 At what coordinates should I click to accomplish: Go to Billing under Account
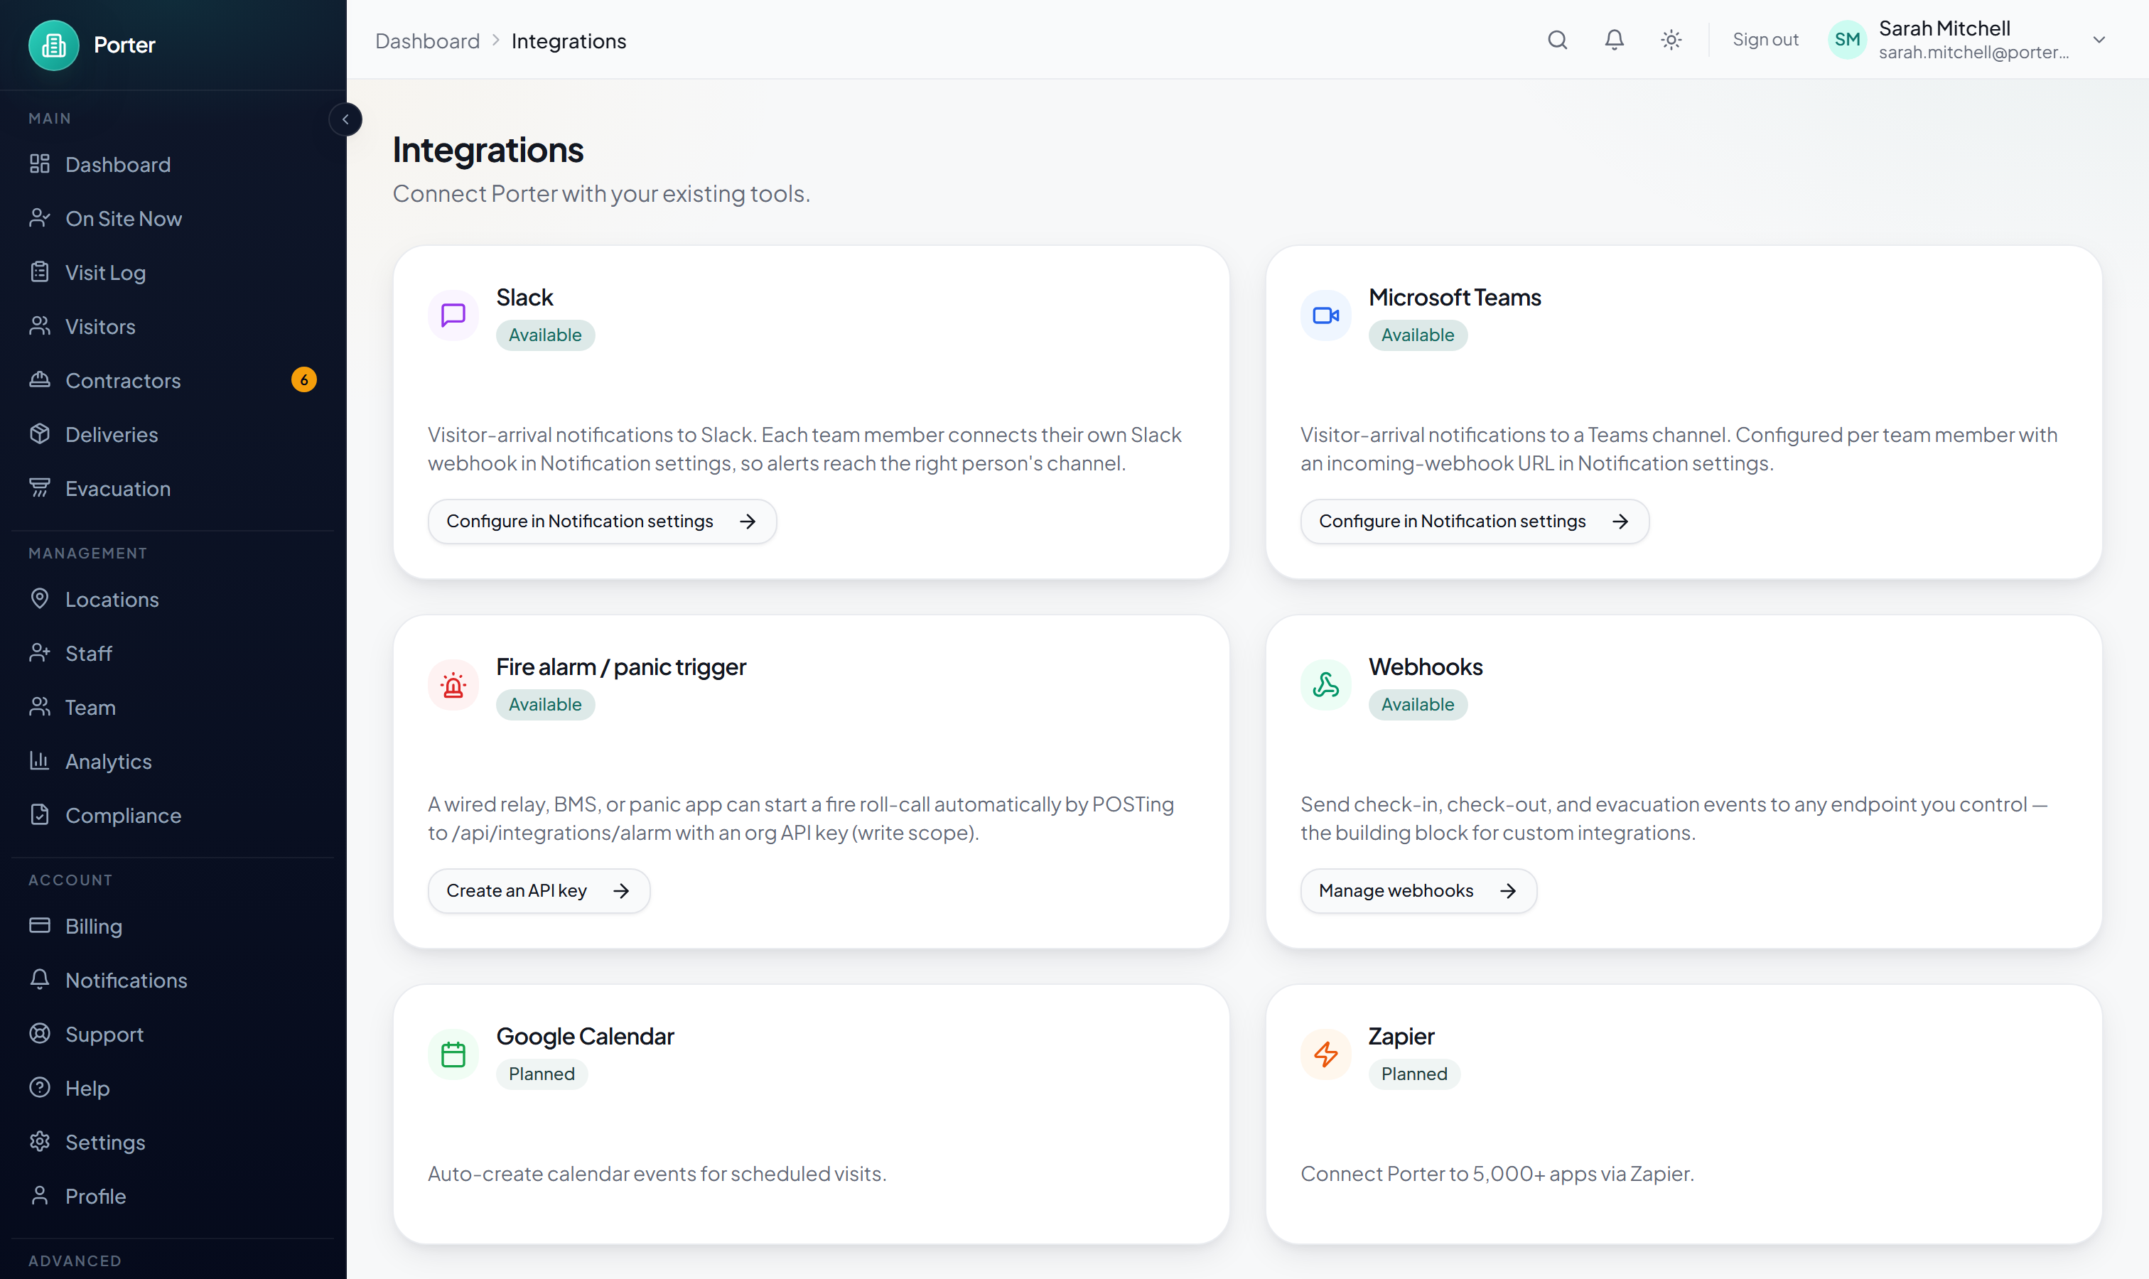coord(173,926)
